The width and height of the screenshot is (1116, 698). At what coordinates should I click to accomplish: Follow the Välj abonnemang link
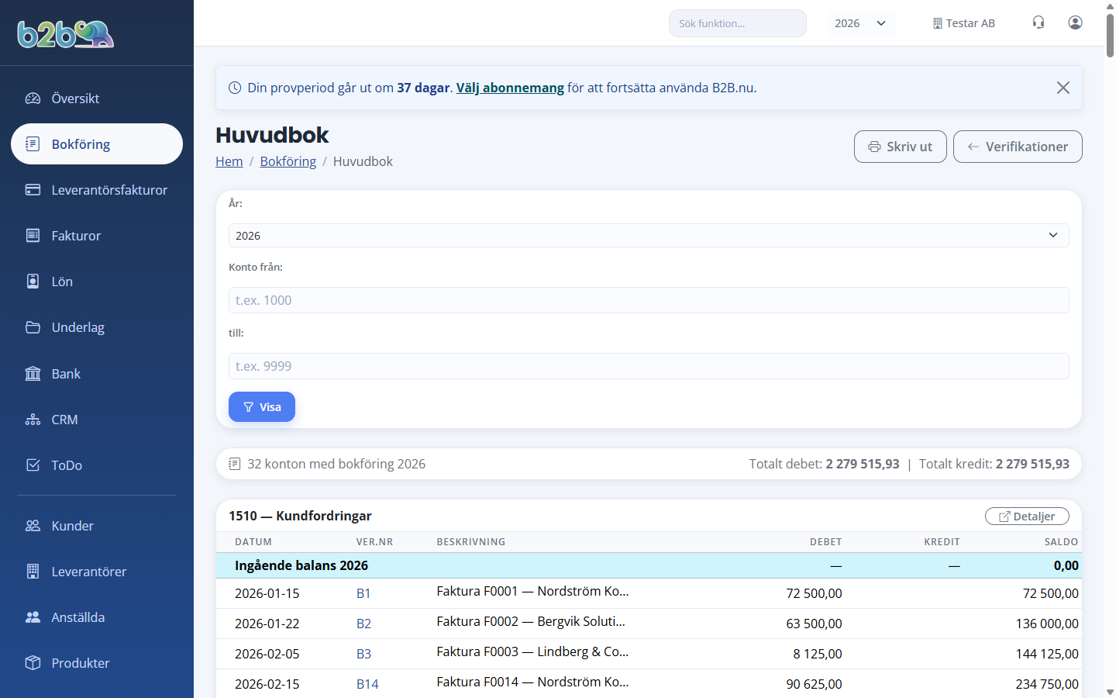(x=510, y=88)
